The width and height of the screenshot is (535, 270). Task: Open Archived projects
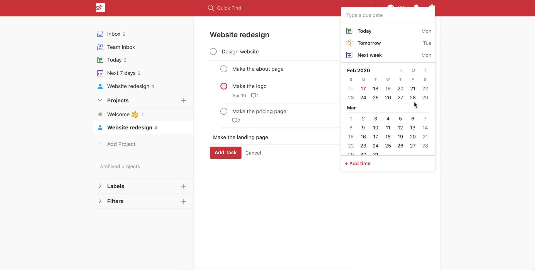click(x=120, y=166)
